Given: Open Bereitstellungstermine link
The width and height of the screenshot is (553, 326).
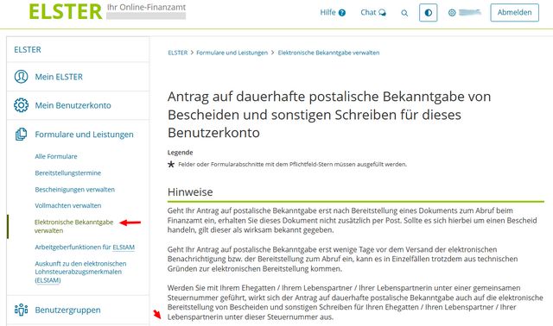Looking at the screenshot, I should point(67,172).
